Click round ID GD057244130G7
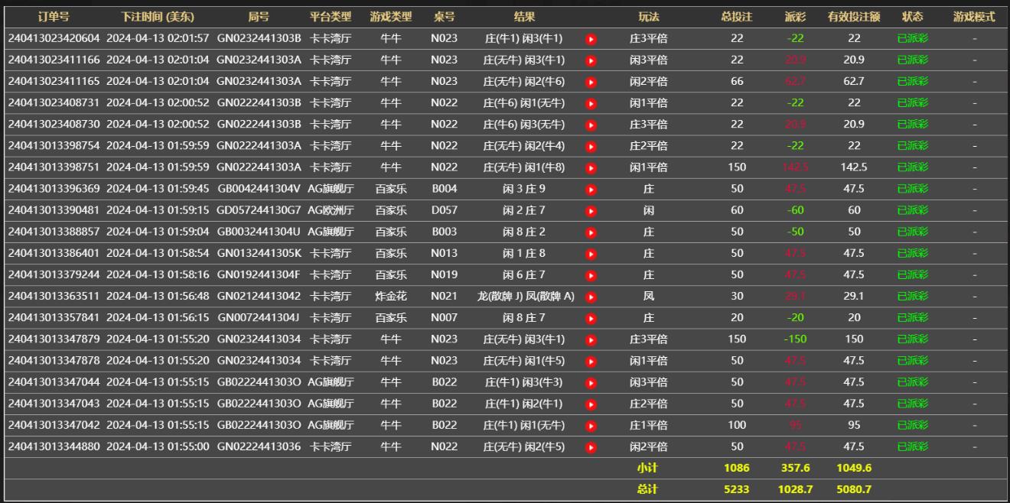1010x503 pixels. [259, 210]
